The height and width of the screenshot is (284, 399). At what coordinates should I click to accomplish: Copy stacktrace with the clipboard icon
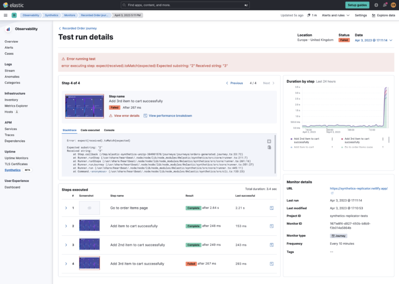(269, 147)
